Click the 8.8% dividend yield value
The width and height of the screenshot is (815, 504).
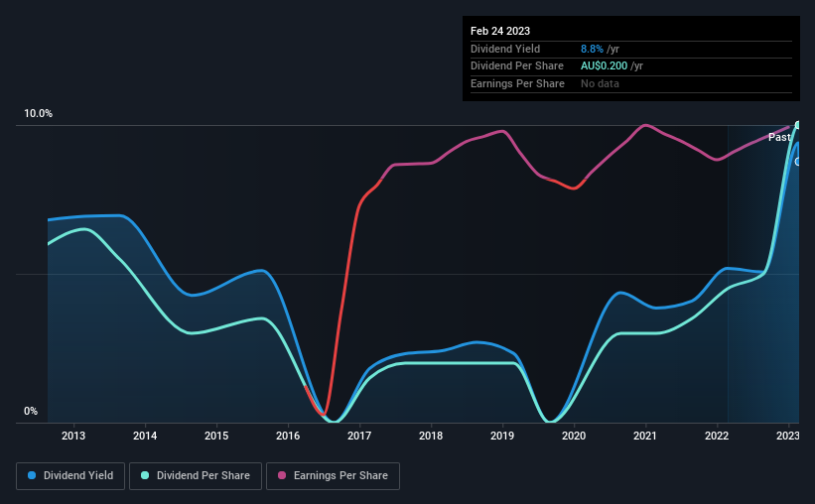[x=592, y=49]
